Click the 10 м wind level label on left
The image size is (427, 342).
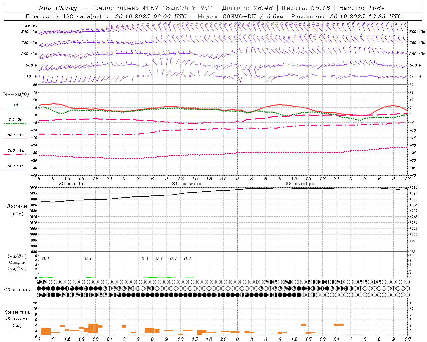(x=32, y=76)
